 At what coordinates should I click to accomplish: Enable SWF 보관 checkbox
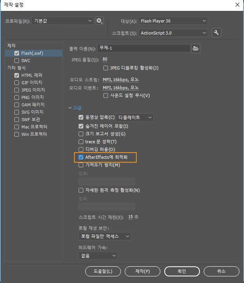(x=17, y=120)
